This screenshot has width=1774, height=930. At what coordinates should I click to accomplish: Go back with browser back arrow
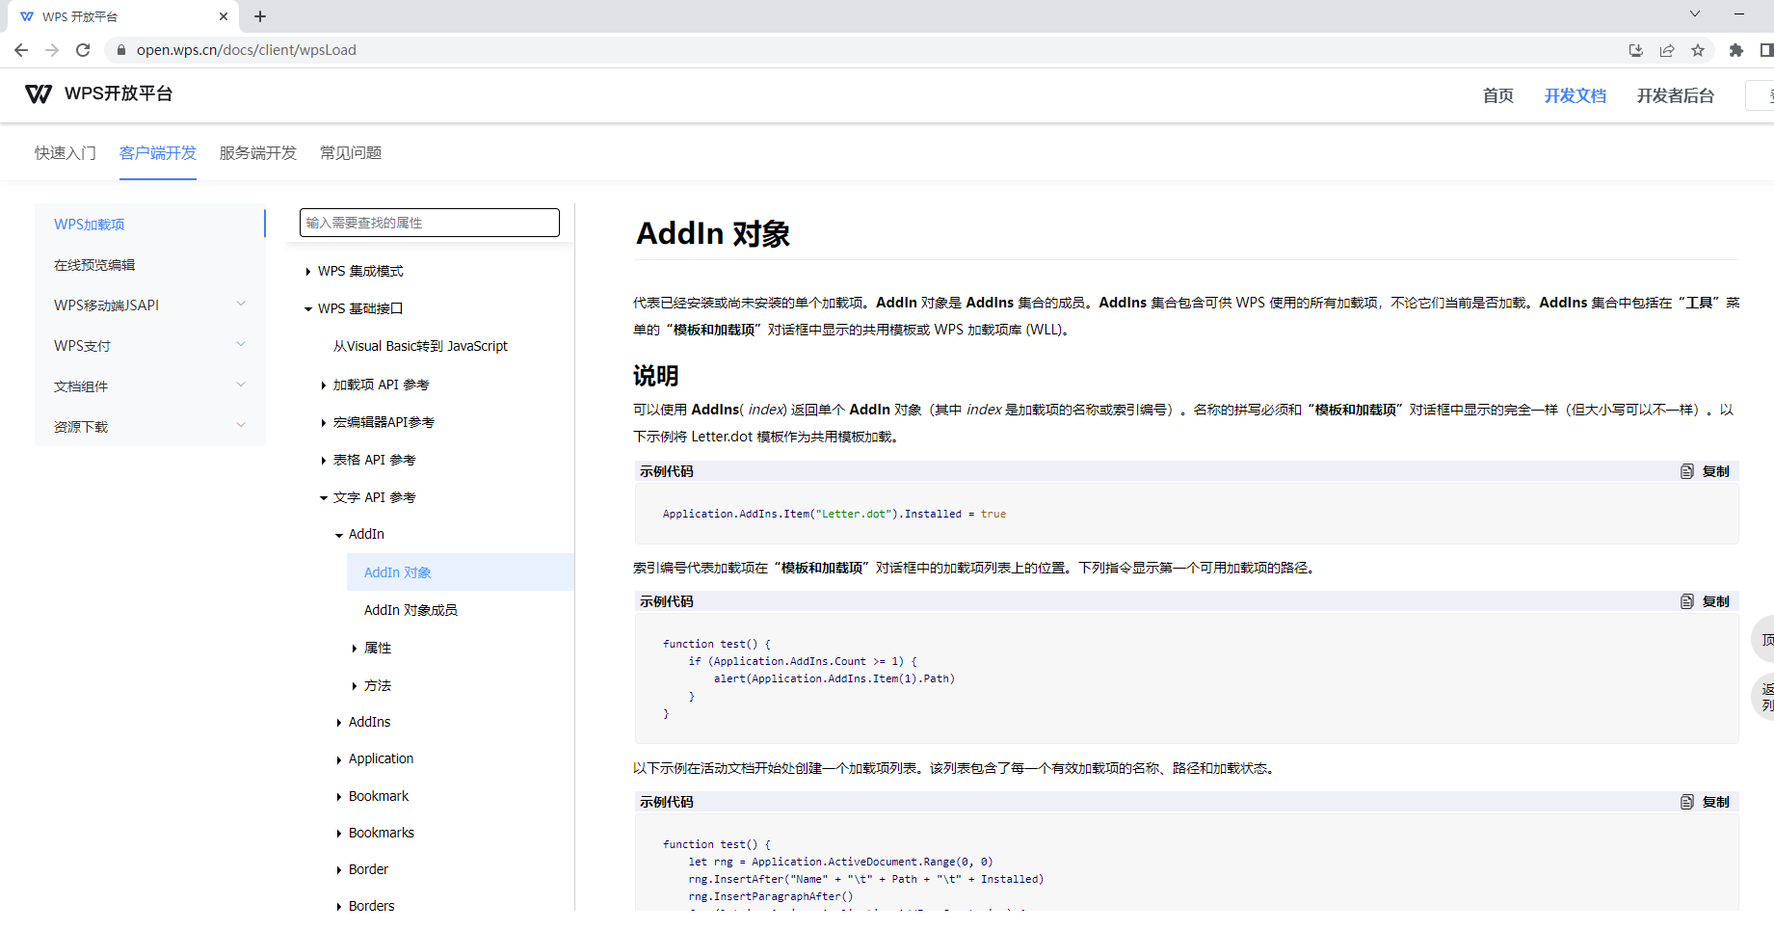(x=21, y=50)
